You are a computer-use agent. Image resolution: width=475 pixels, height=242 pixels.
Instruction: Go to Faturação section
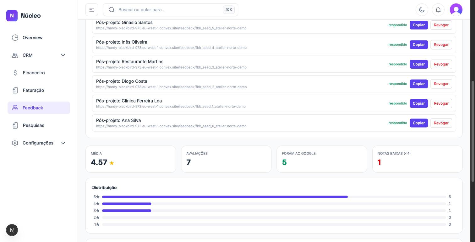tap(39, 90)
